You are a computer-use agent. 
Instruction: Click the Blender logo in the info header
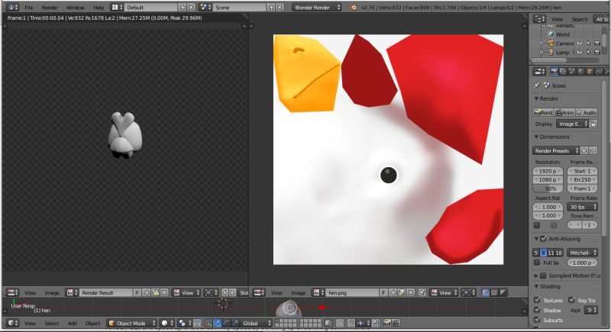353,8
